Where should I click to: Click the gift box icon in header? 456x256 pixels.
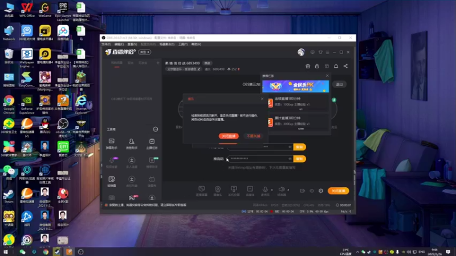coord(308,66)
